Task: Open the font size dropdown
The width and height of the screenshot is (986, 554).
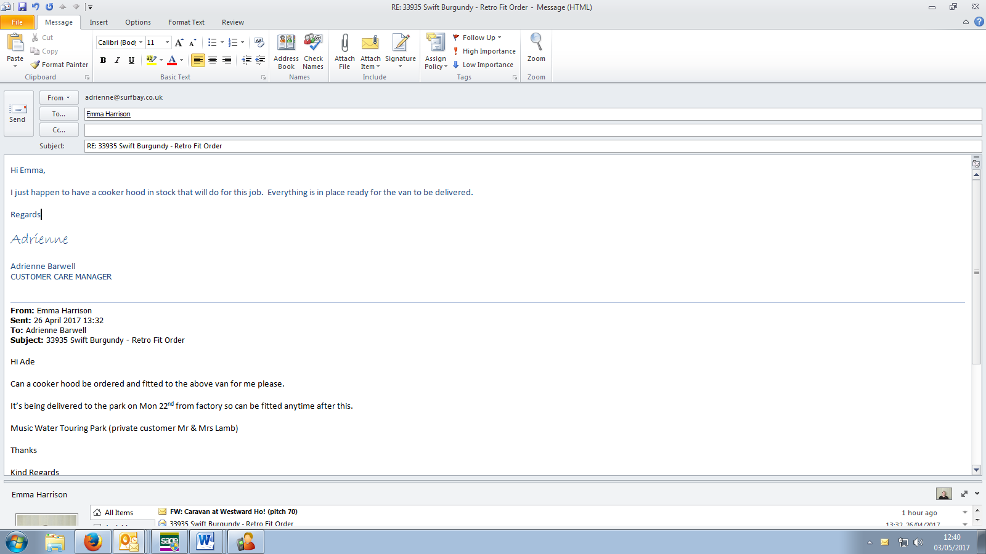Action: coord(167,42)
